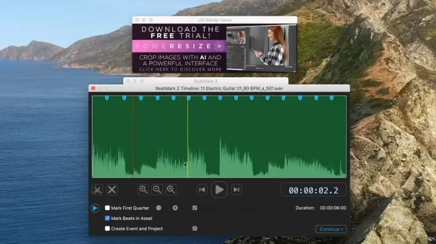The image size is (436, 244).
Task: Click the BeatMark 2 Timeline title bar text
Action: 219,88
